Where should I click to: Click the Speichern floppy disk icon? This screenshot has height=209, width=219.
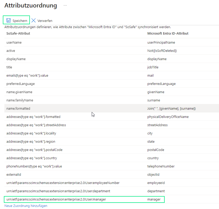click(9, 20)
